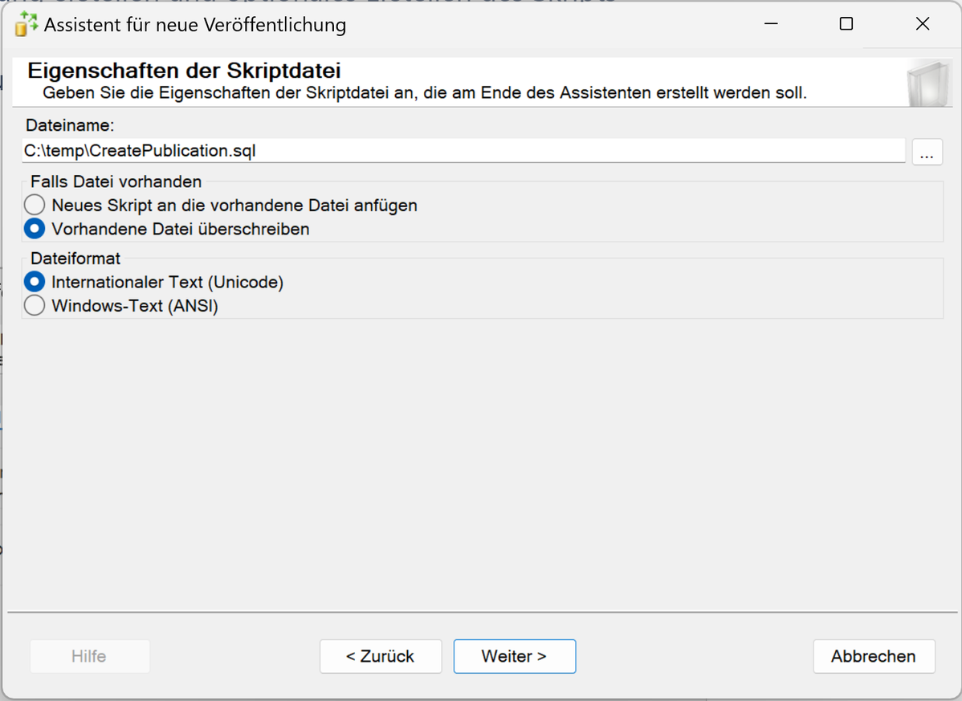
Task: Click the 'Dateiname:' label
Action: point(70,125)
